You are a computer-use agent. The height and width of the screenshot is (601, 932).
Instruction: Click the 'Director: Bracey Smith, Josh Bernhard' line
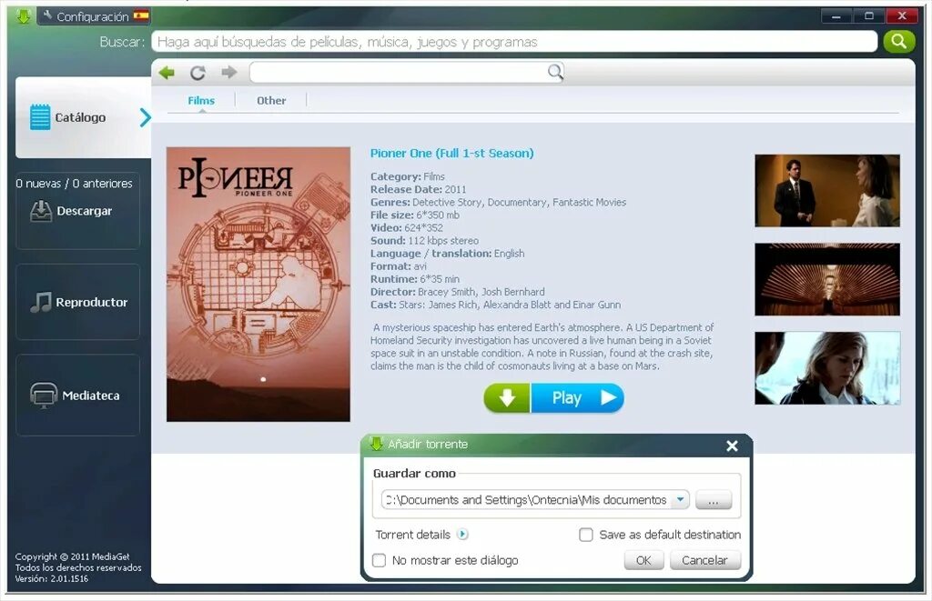tap(458, 292)
